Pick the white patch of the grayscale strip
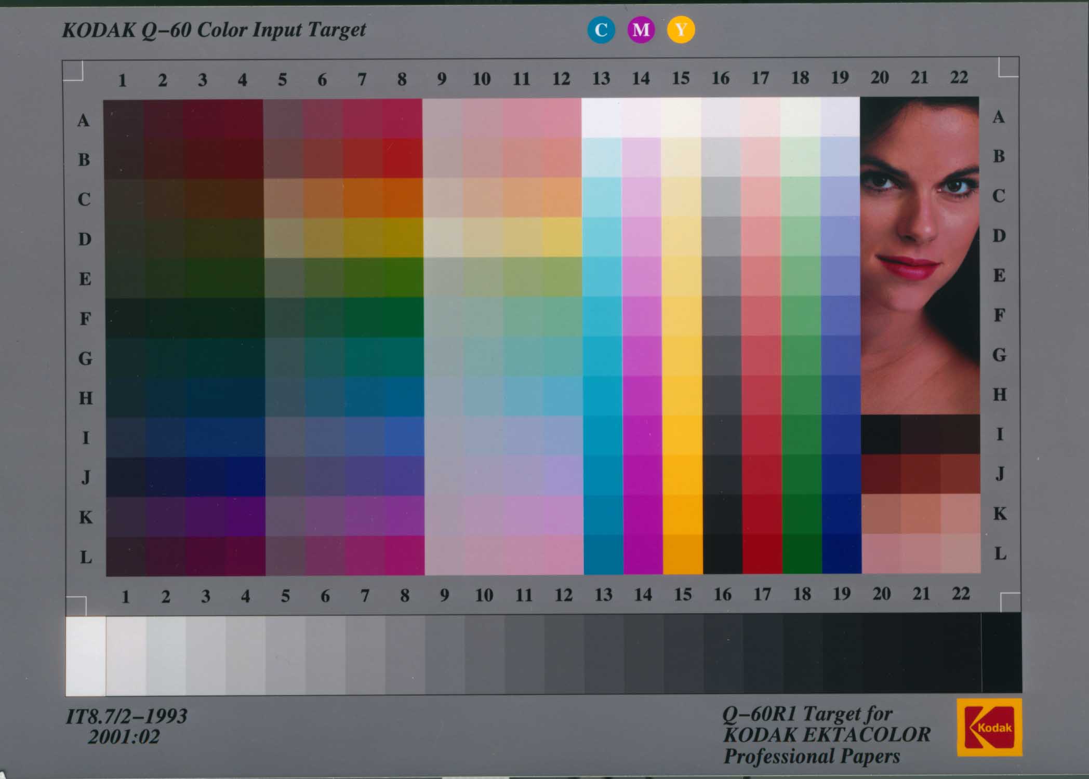 point(86,656)
